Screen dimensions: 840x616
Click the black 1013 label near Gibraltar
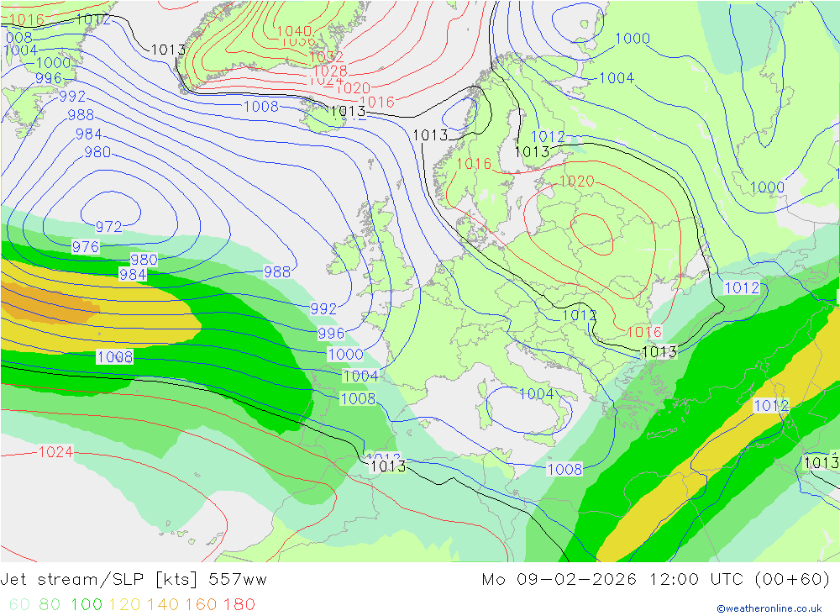coord(388,466)
